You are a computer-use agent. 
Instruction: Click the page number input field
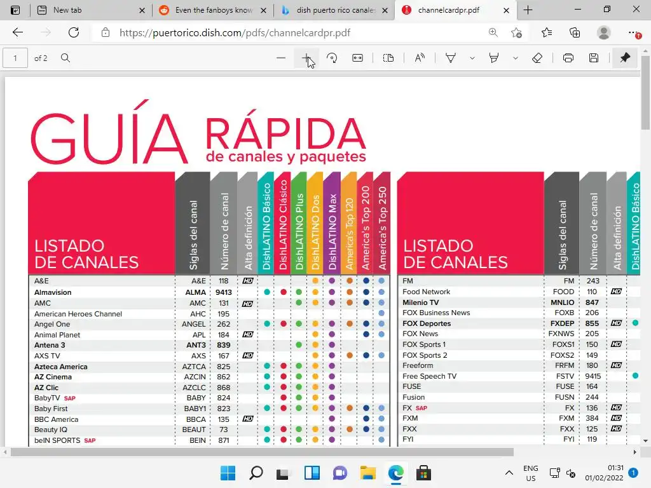tap(15, 58)
